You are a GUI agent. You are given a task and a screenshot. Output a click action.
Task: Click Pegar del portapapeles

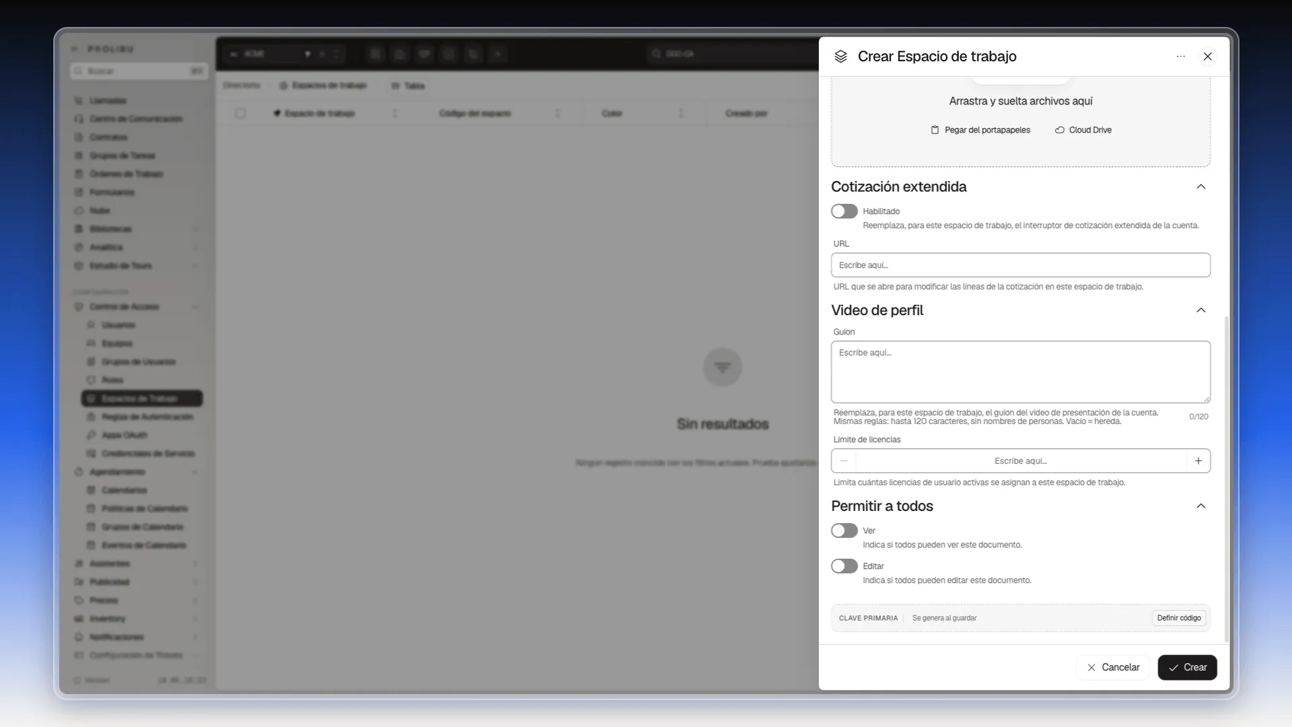(980, 130)
